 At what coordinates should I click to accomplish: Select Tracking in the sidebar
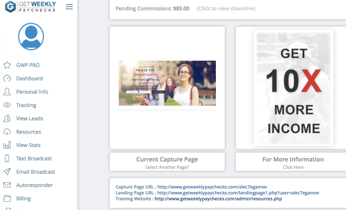26,105
